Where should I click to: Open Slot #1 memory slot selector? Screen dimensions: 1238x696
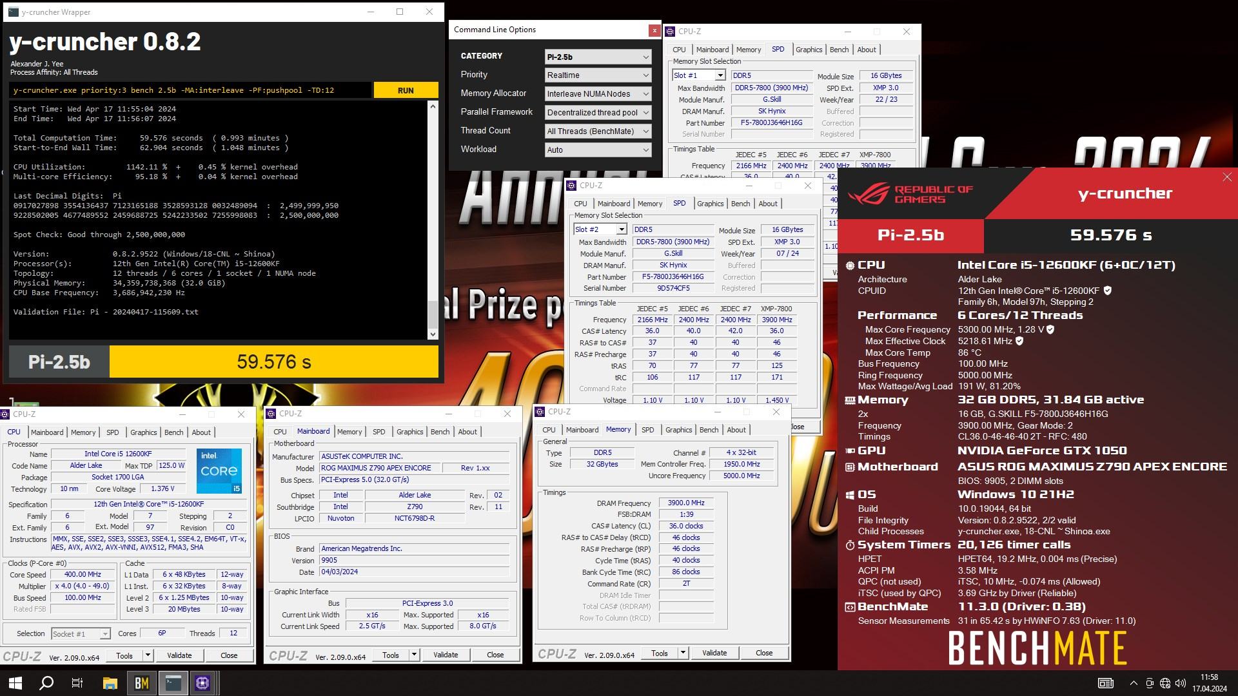coord(698,75)
